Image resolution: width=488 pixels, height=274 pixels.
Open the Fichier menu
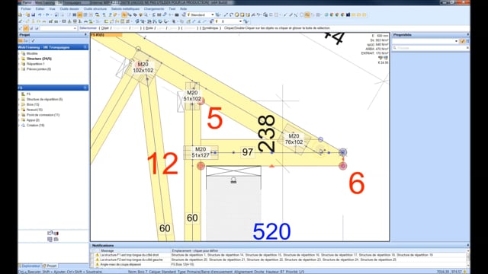click(x=26, y=9)
